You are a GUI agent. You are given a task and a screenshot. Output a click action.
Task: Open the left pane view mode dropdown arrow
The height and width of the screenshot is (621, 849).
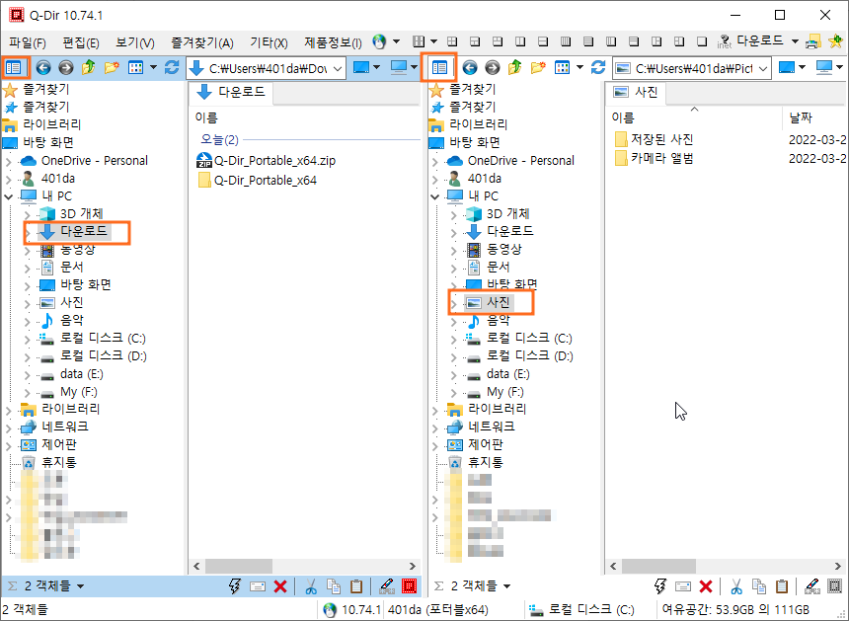153,68
